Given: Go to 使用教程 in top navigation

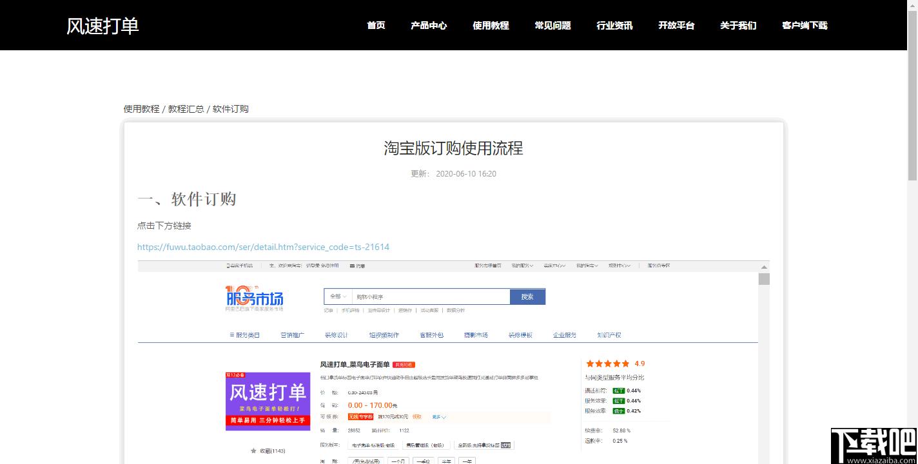Looking at the screenshot, I should (491, 26).
